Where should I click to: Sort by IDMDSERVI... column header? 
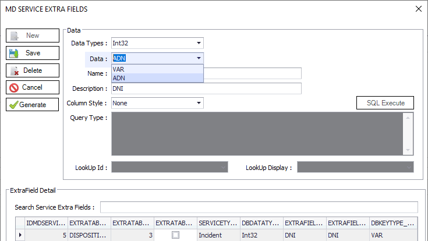[x=46, y=224]
